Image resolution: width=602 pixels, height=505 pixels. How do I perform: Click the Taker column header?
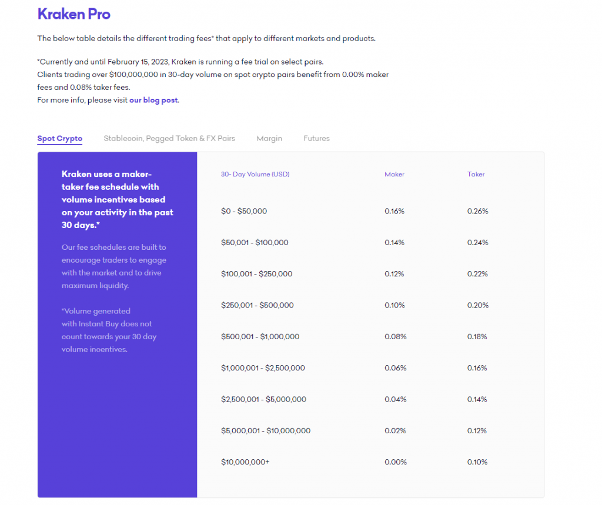click(476, 175)
